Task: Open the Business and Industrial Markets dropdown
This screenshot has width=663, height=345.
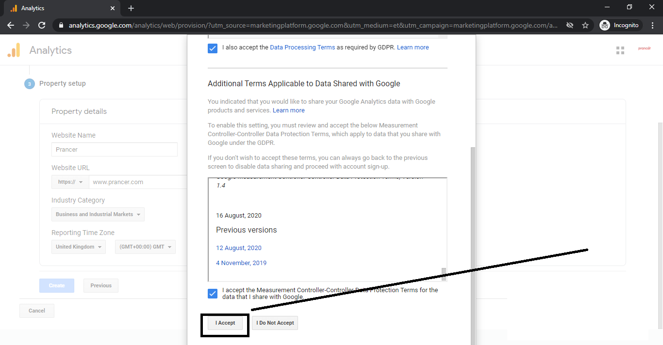Action: click(x=98, y=214)
